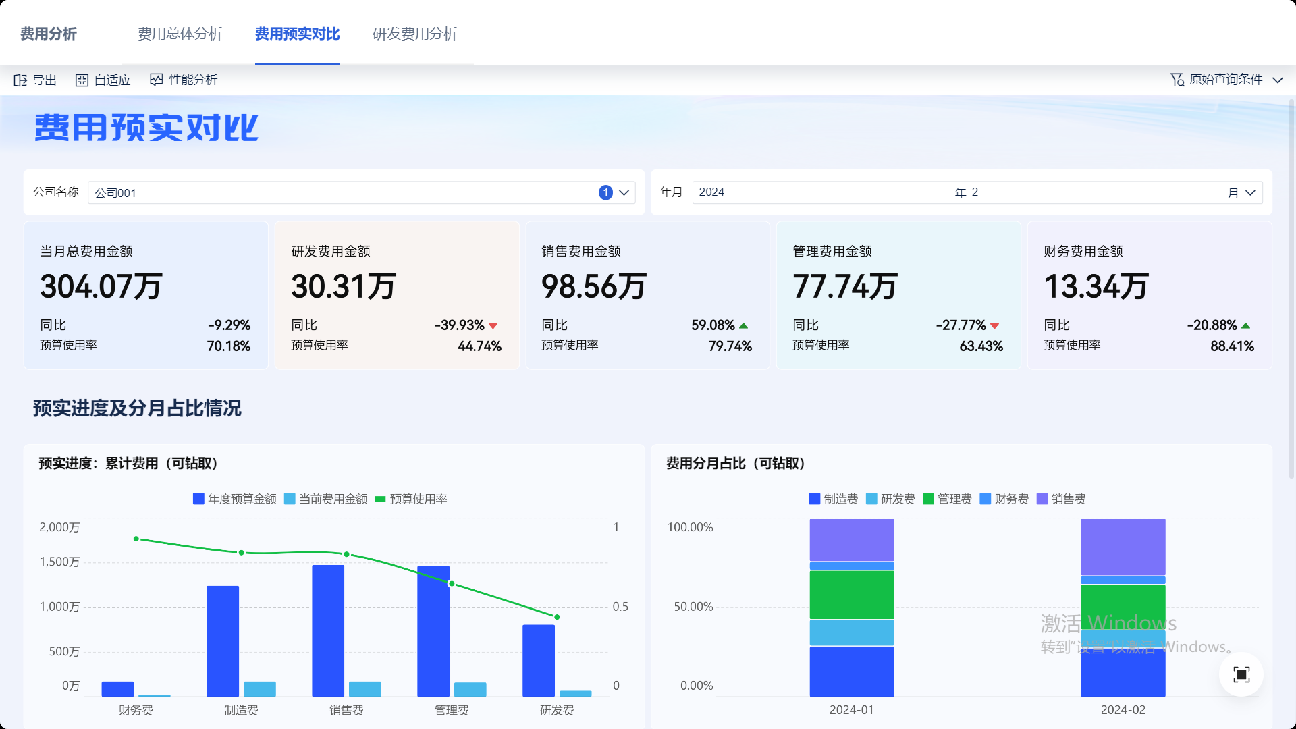Switch to 研发费用分析 tab
Image resolution: width=1296 pixels, height=729 pixels.
click(414, 34)
